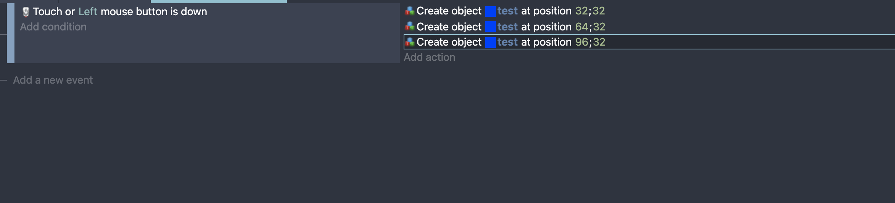Edit position value 32;32
The image size is (895, 203).
pyautogui.click(x=590, y=11)
